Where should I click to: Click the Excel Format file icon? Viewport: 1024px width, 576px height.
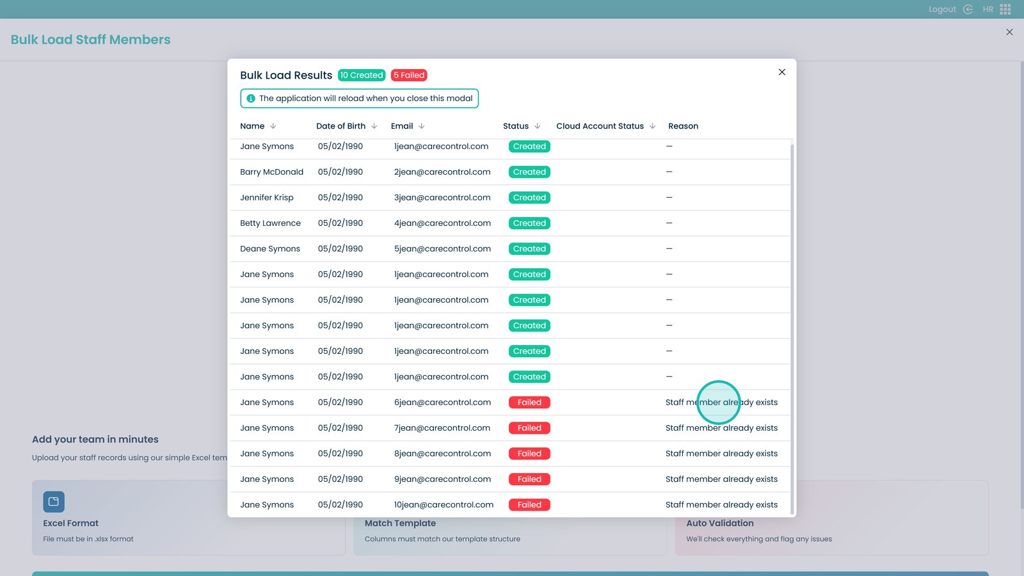pyautogui.click(x=54, y=502)
